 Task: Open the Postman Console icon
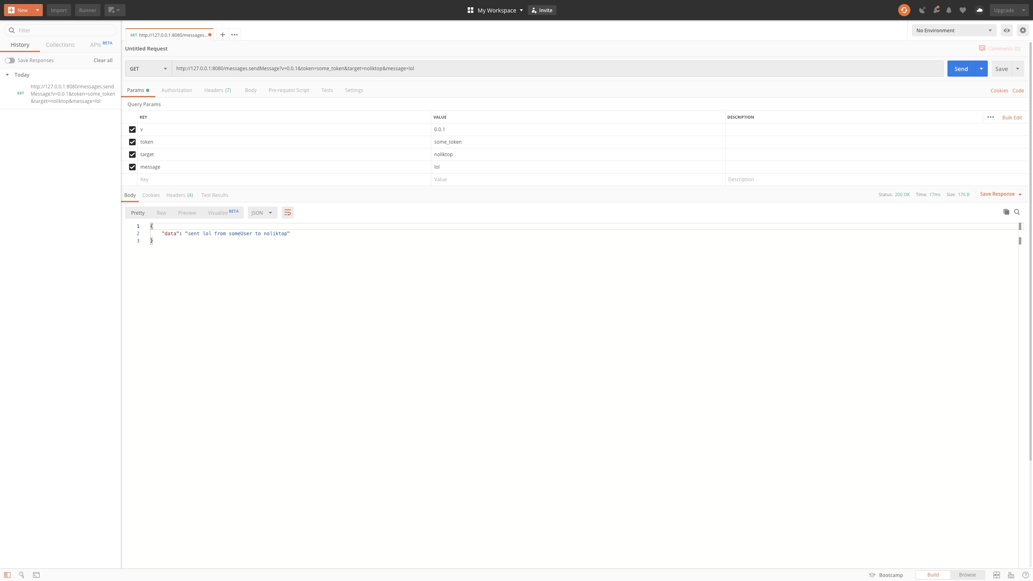coord(36,575)
